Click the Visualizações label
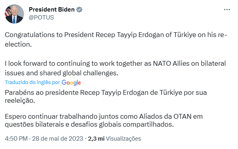 123,139
